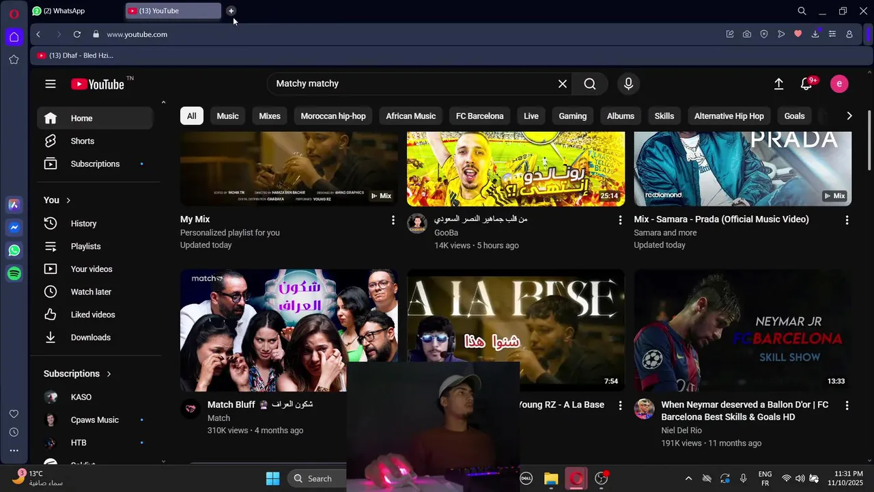Open more options for Young RZ video
Viewport: 874px width, 492px height.
620,405
